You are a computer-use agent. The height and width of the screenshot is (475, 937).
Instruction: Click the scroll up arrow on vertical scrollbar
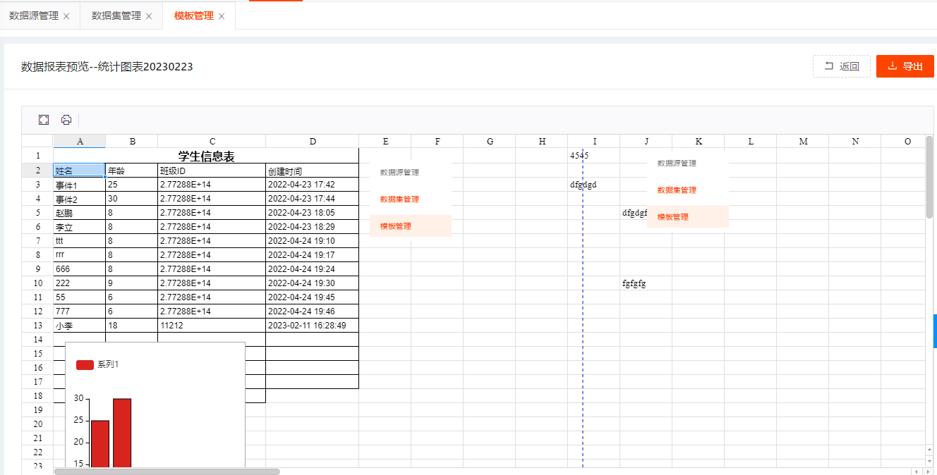929,449
